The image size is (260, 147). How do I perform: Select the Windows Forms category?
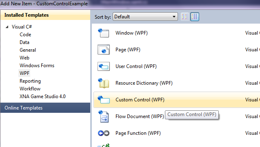pyautogui.click(x=37, y=66)
